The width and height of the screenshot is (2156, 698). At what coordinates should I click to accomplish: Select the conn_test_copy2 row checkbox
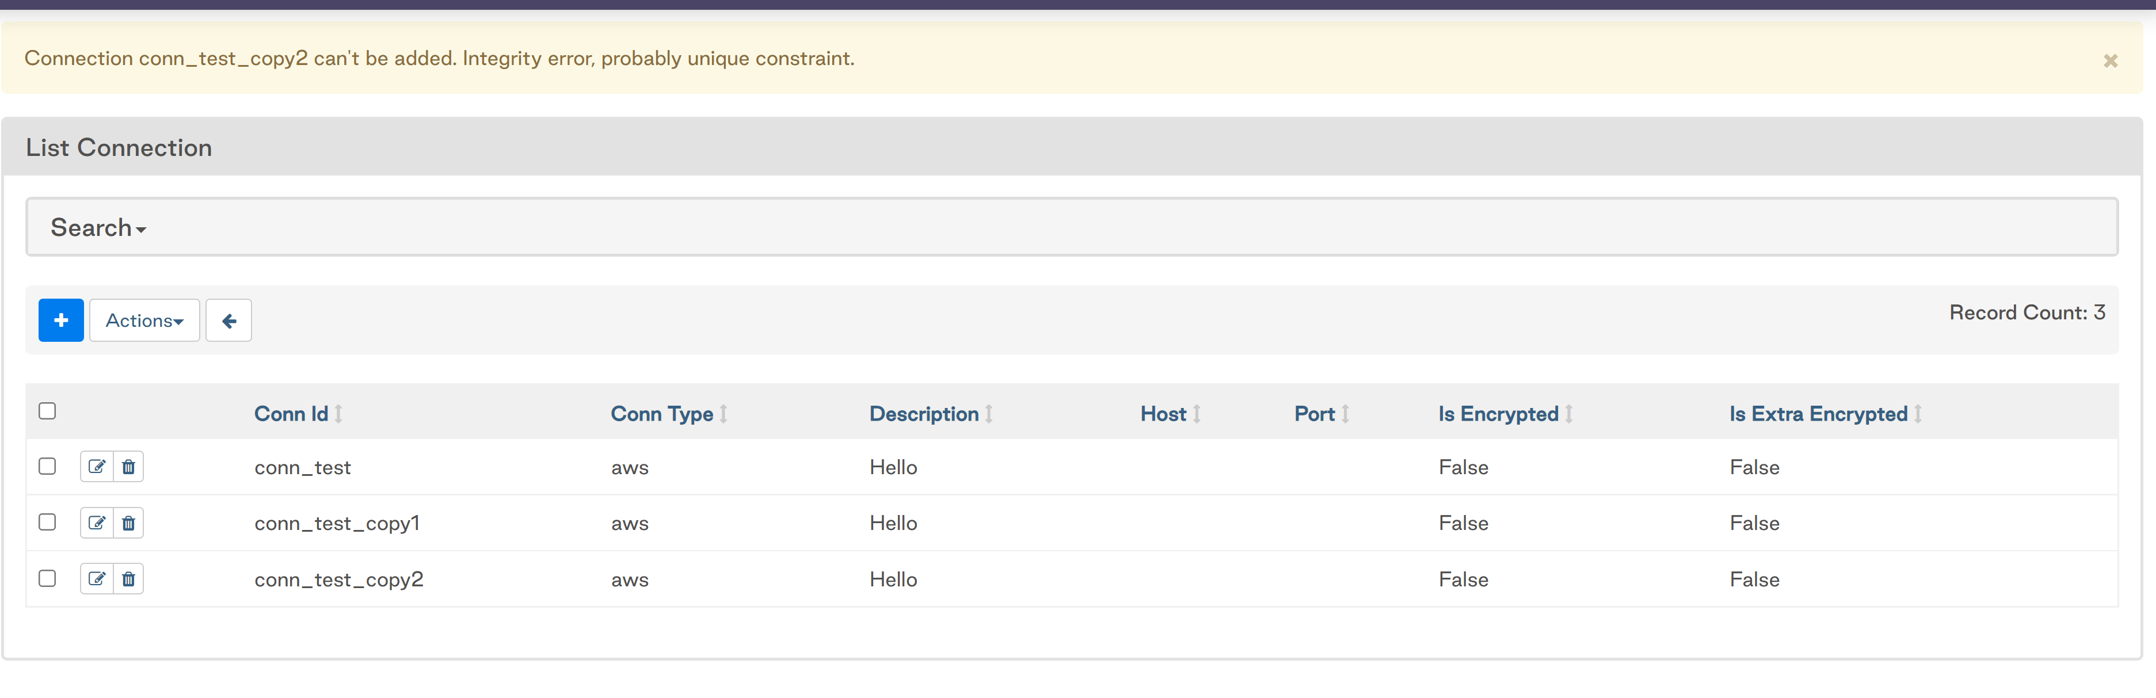48,578
